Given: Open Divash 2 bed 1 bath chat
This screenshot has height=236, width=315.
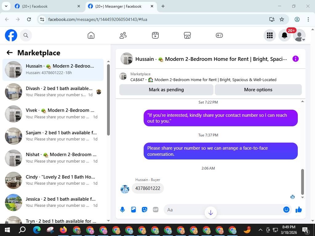Looking at the screenshot, I should click(x=53, y=92).
